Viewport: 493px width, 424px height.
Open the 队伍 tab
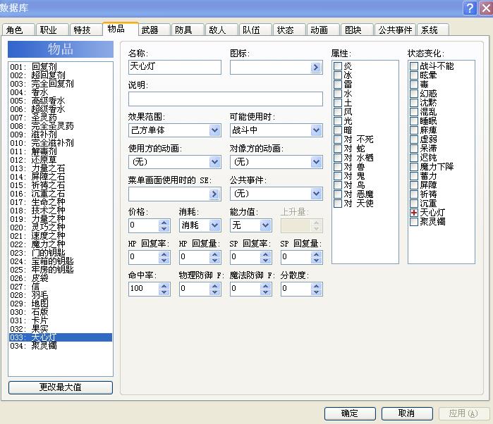pyautogui.click(x=255, y=30)
